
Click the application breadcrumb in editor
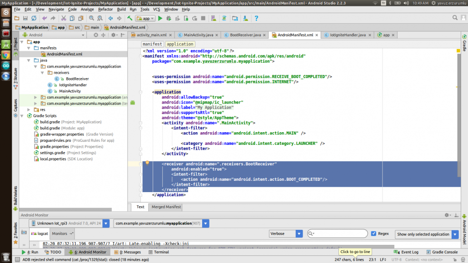point(180,44)
